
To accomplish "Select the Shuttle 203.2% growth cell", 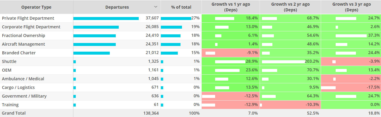I will click(290, 61).
